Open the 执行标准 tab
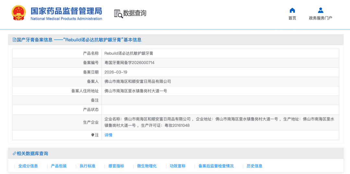This screenshot has height=174, width=350. pyautogui.click(x=87, y=166)
